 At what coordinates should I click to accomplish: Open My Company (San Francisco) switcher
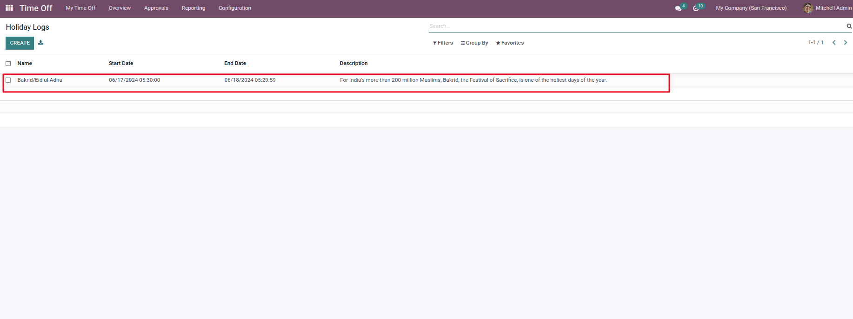click(751, 8)
